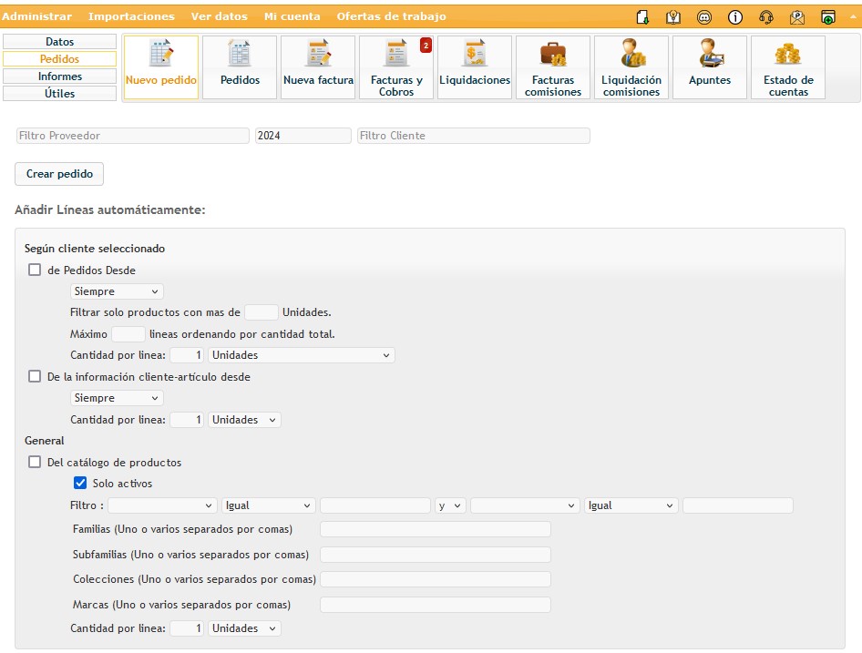Click the document download icon

[x=642, y=17]
